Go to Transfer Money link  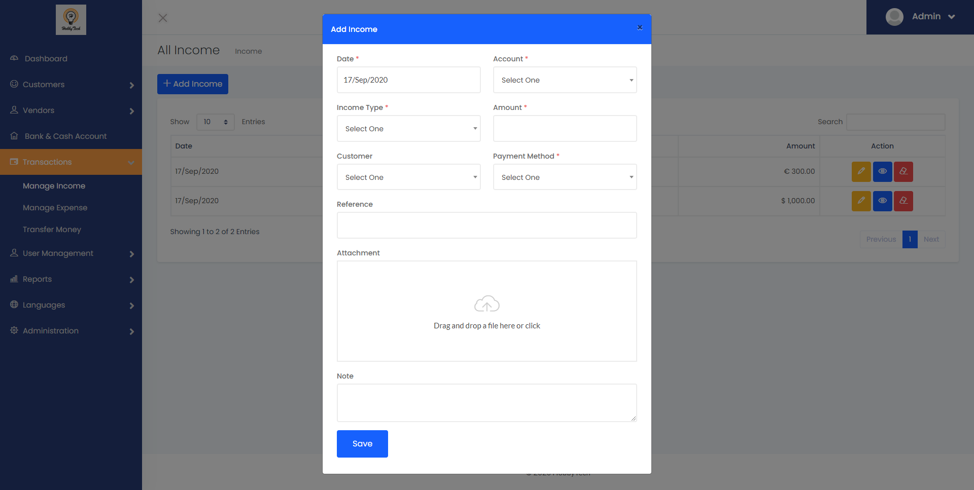[52, 229]
